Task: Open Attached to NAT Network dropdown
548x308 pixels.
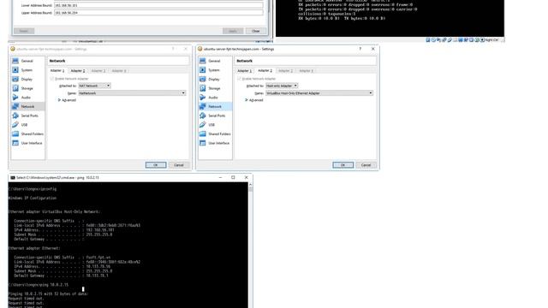Action: point(94,86)
